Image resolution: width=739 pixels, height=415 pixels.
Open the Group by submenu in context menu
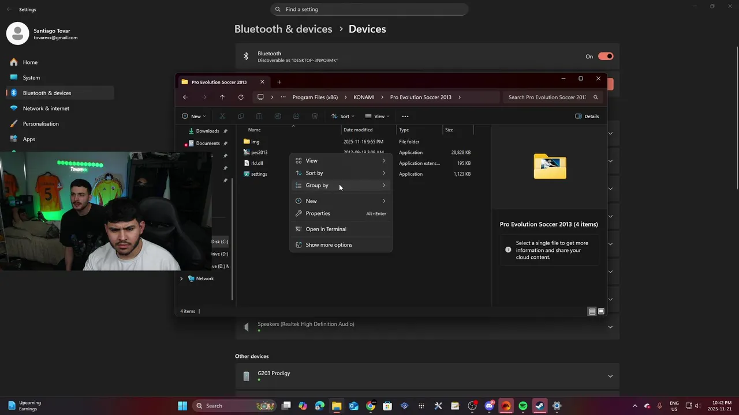tap(341, 186)
